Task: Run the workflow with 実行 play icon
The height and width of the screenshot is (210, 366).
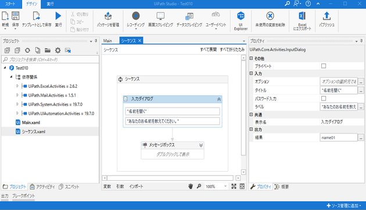Action: click(x=58, y=16)
